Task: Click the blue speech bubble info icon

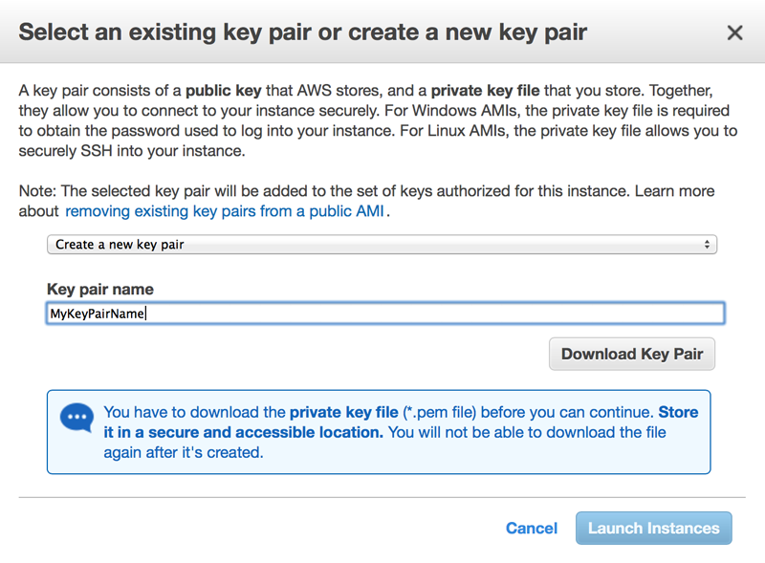Action: coord(76,419)
